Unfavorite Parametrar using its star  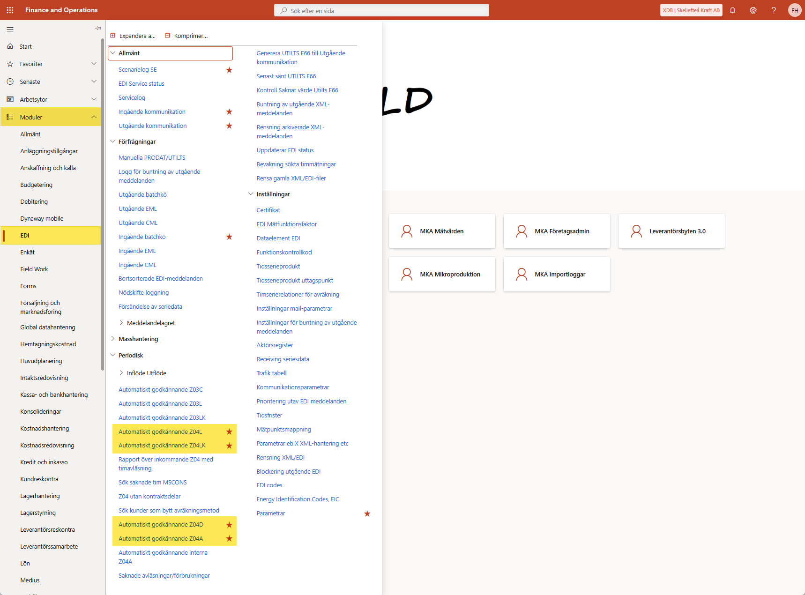coord(367,514)
